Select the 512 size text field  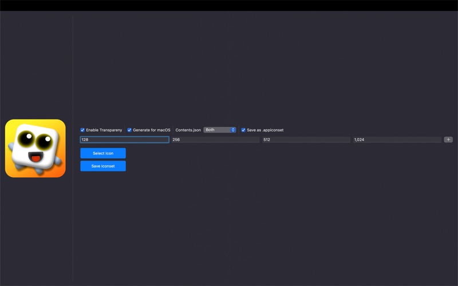[306, 140]
